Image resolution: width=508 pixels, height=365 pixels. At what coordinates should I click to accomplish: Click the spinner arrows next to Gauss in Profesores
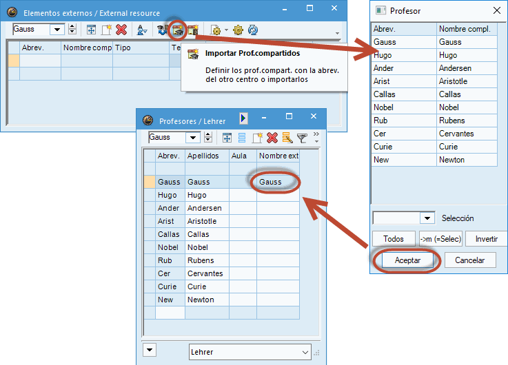(x=209, y=138)
